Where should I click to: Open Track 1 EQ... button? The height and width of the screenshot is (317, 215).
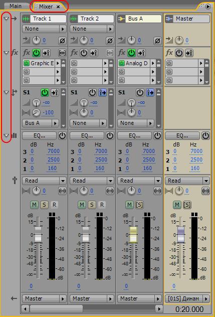pos(40,135)
